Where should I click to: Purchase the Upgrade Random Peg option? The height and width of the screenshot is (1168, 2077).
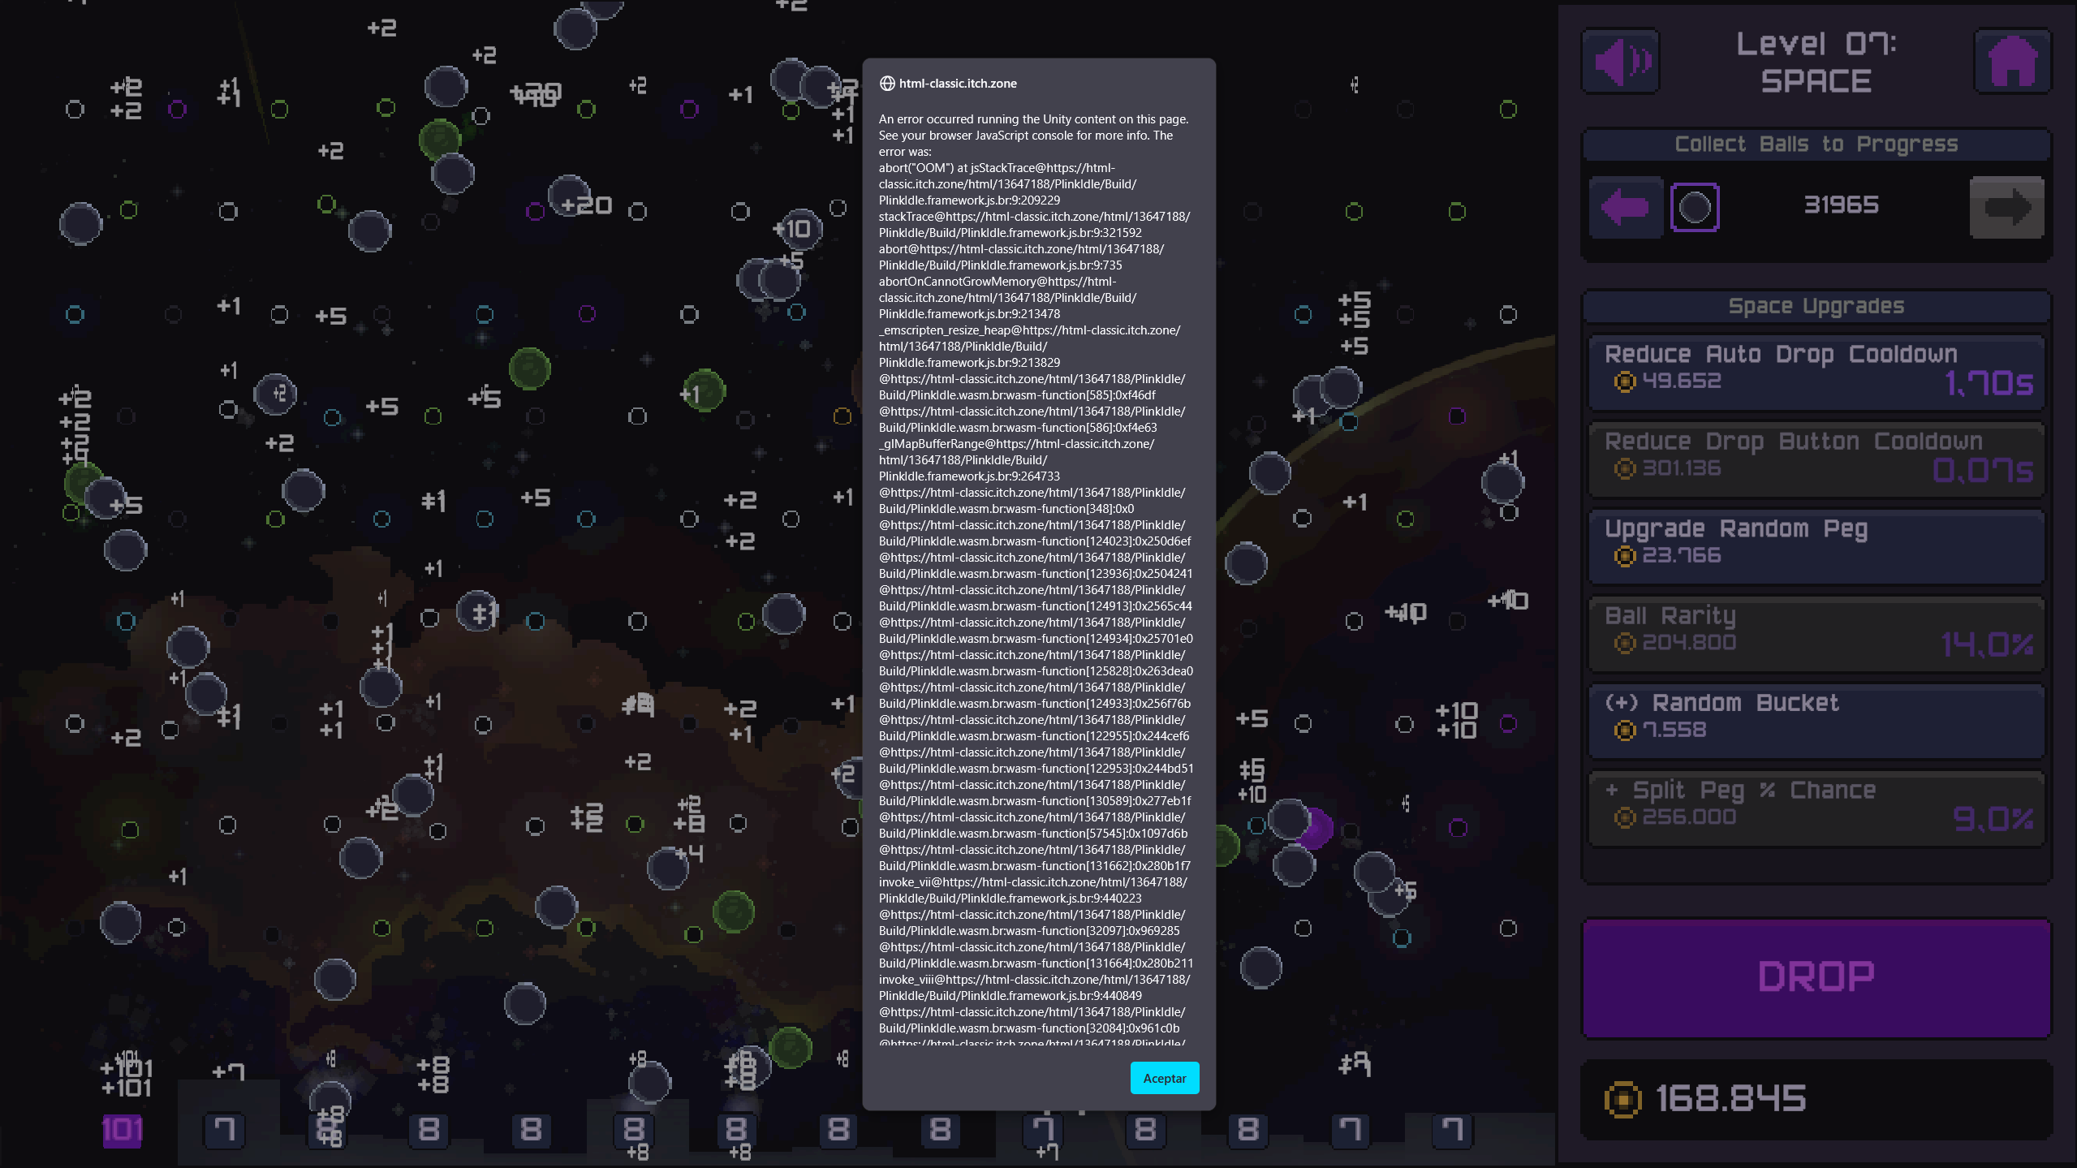[x=1816, y=545]
